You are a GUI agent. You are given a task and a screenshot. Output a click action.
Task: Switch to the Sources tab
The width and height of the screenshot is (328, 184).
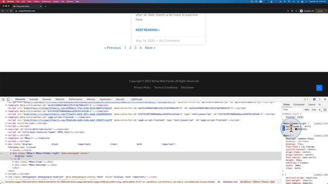47,99
